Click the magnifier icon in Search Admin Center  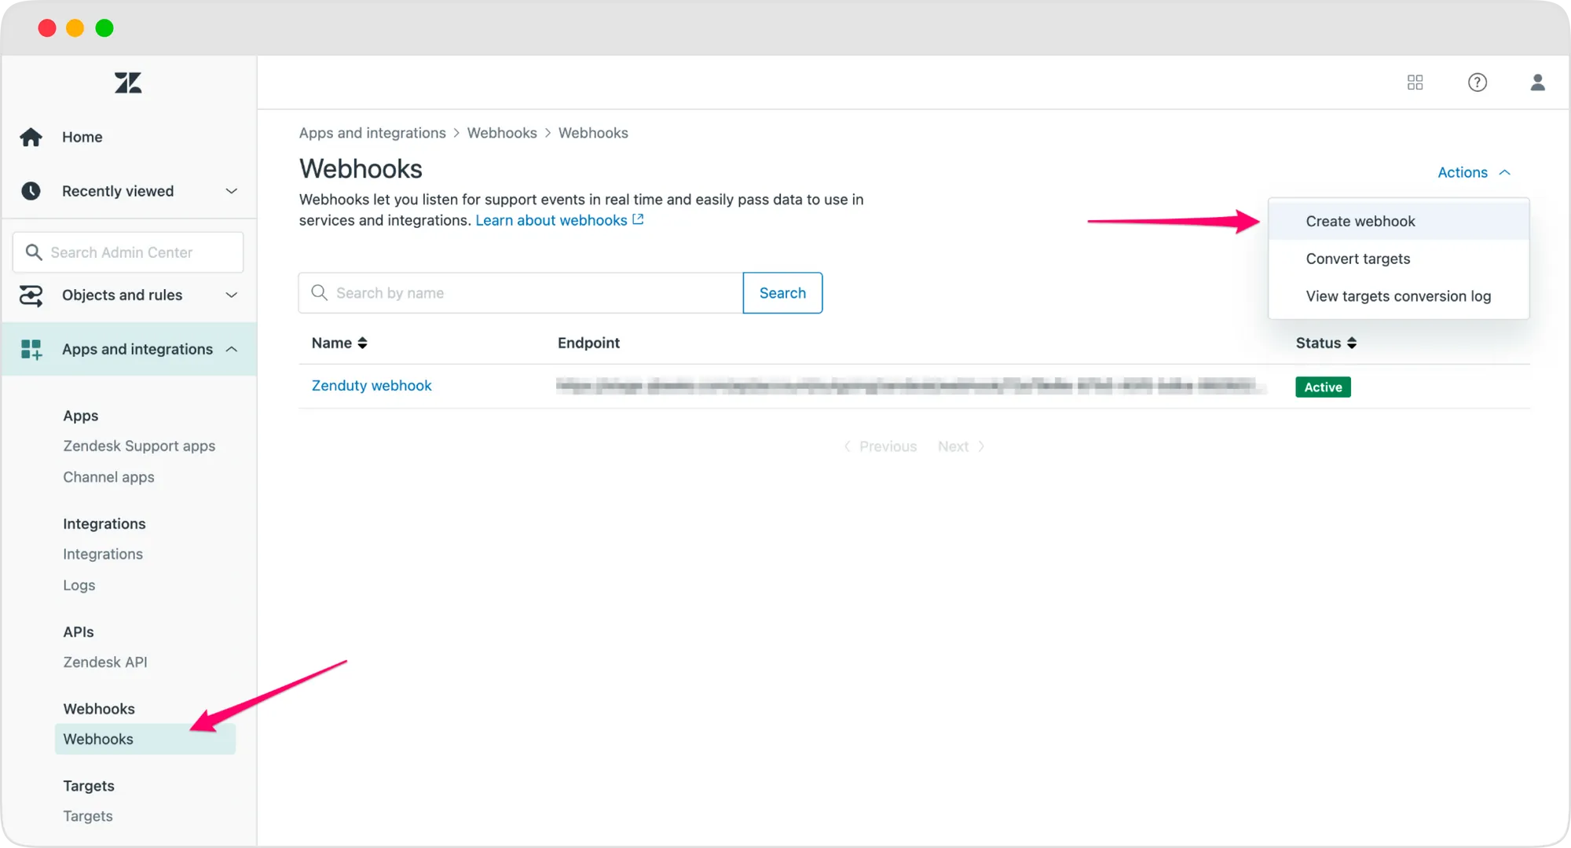(34, 252)
